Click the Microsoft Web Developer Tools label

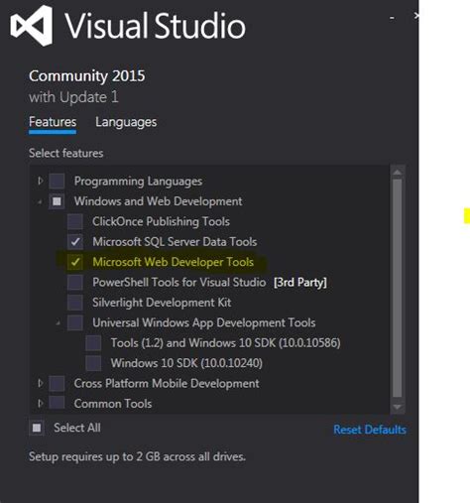click(173, 262)
